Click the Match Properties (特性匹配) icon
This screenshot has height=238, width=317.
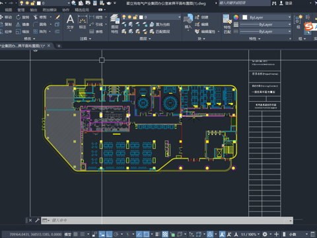(227, 24)
